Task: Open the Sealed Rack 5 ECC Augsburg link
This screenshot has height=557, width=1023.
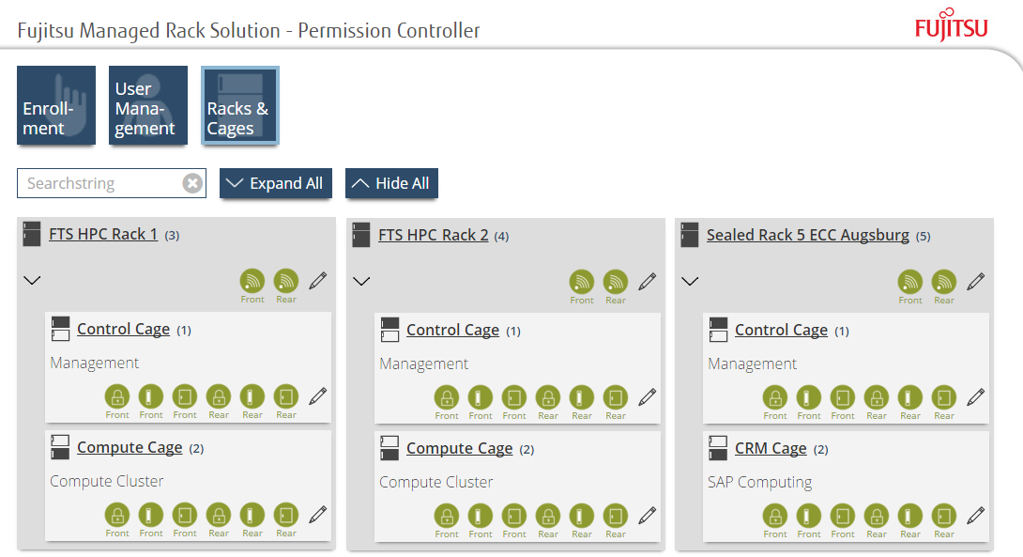Action: pos(808,235)
